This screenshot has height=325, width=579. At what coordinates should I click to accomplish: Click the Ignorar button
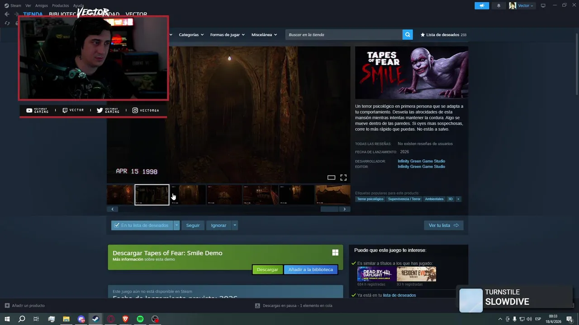[x=218, y=225]
